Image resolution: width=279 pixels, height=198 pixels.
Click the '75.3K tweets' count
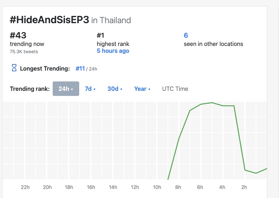click(24, 52)
